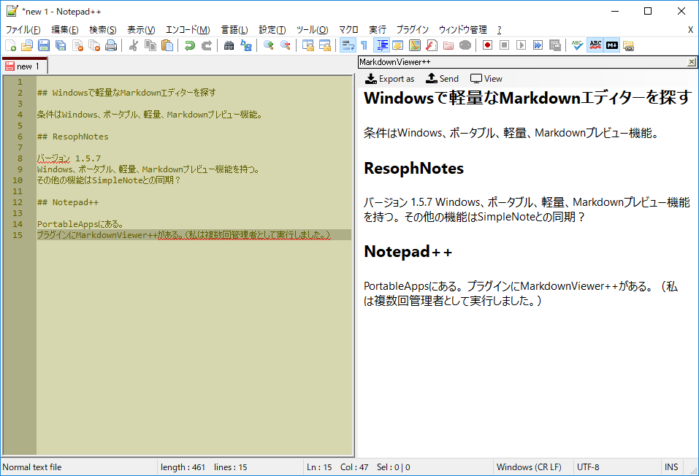Screen dimensions: 699x476
Task: Undo the last edit with green arrow
Action: (x=189, y=45)
